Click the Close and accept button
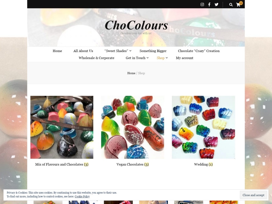The height and width of the screenshot is (204, 272). point(253,195)
